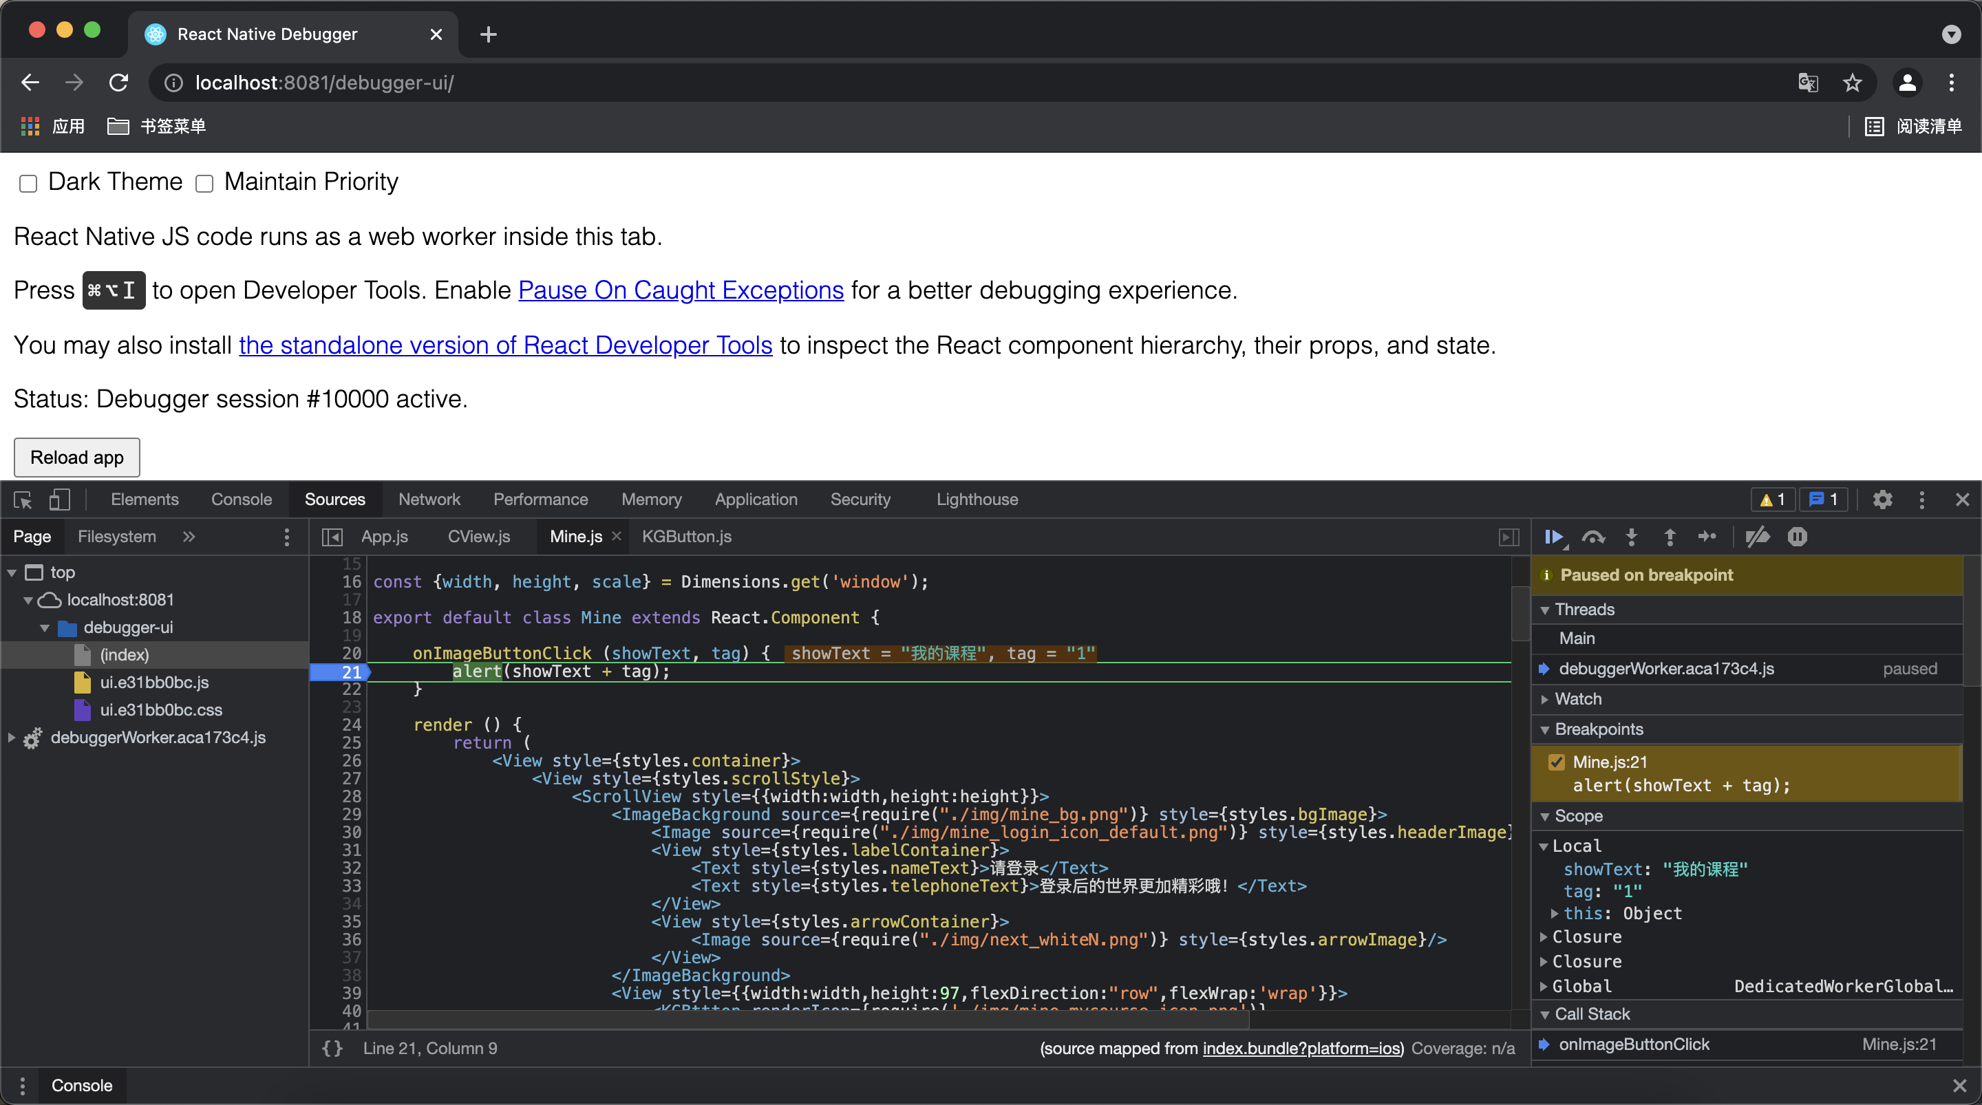
Task: Click the Deactivate breakpoints icon
Action: click(x=1758, y=537)
